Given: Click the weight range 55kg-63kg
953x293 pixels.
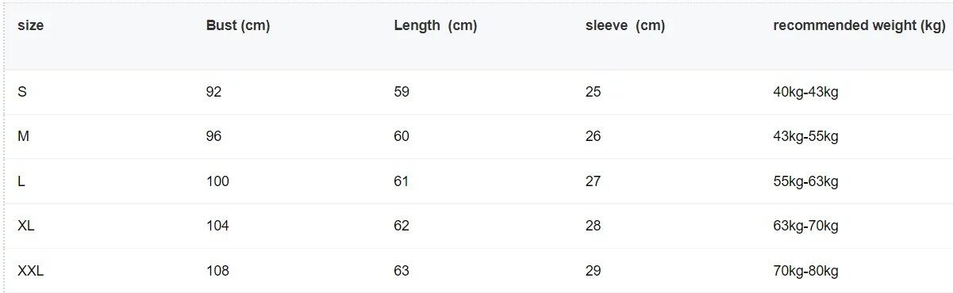Looking at the screenshot, I should pyautogui.click(x=805, y=181).
